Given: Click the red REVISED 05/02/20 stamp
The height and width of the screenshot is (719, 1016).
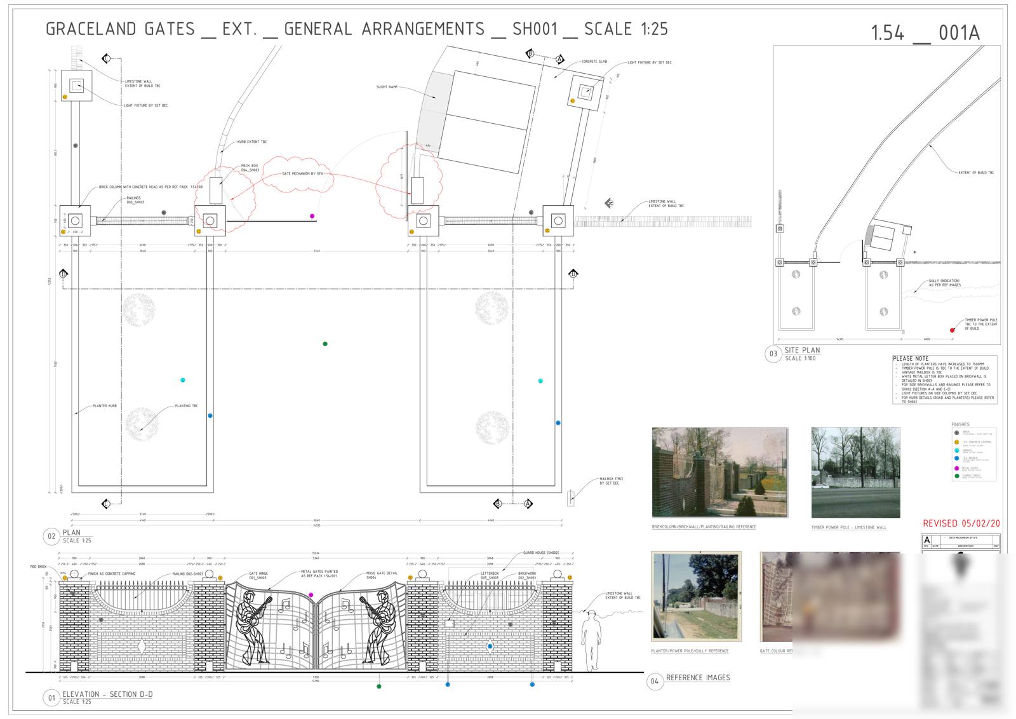Looking at the screenshot, I should 961,523.
